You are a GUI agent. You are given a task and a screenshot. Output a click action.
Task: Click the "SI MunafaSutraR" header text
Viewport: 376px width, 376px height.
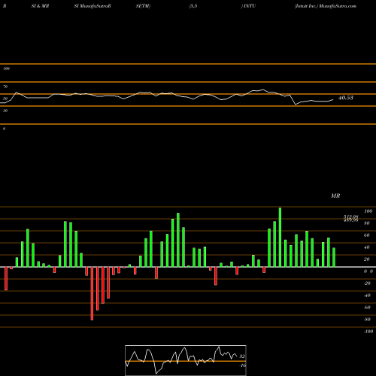point(92,6)
